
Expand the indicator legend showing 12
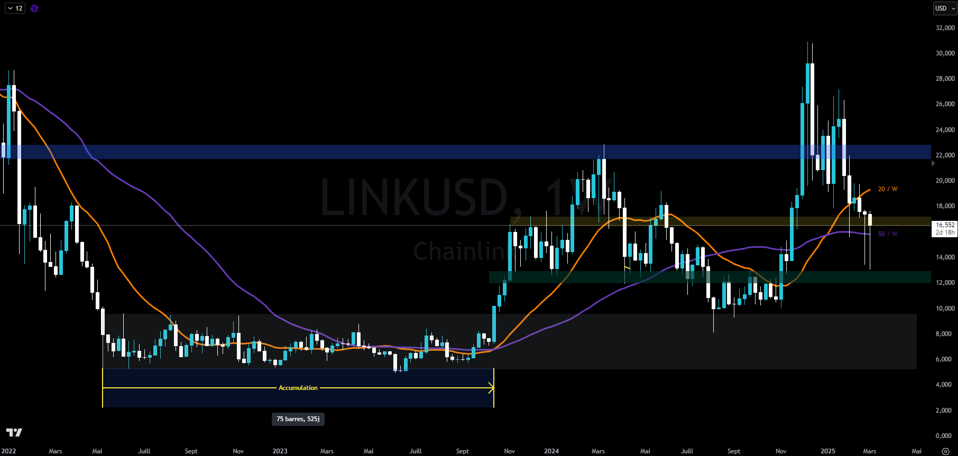[x=15, y=8]
